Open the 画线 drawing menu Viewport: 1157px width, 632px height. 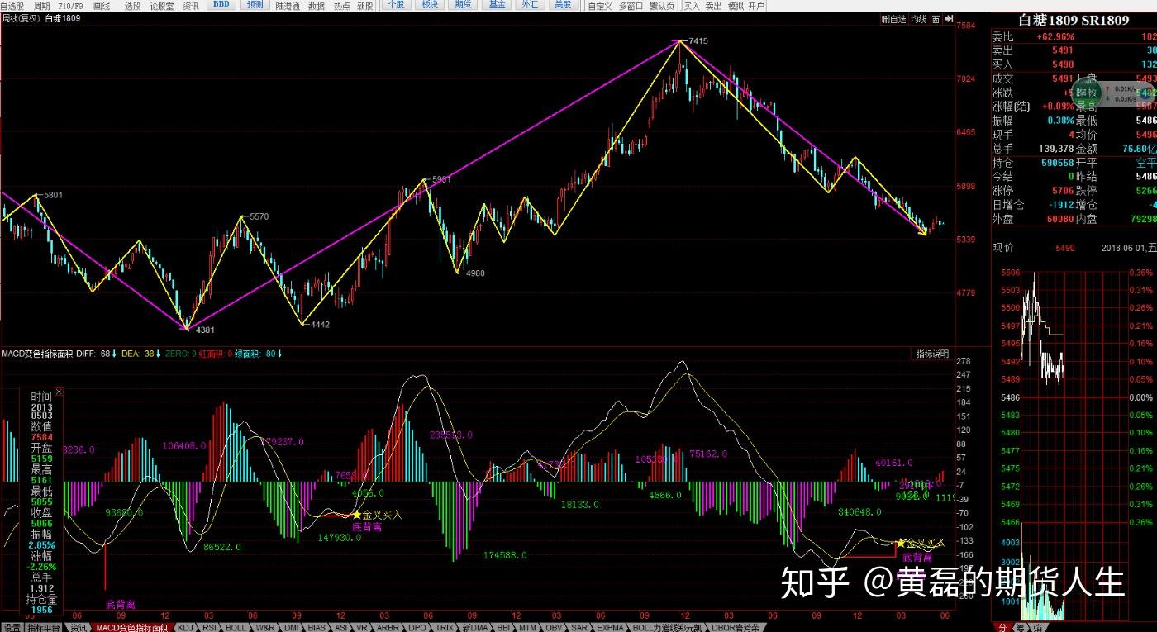coord(102,5)
